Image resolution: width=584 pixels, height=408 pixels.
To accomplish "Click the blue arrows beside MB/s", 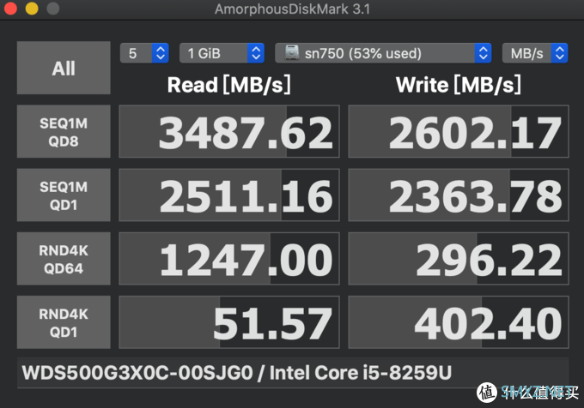I will pyautogui.click(x=559, y=53).
